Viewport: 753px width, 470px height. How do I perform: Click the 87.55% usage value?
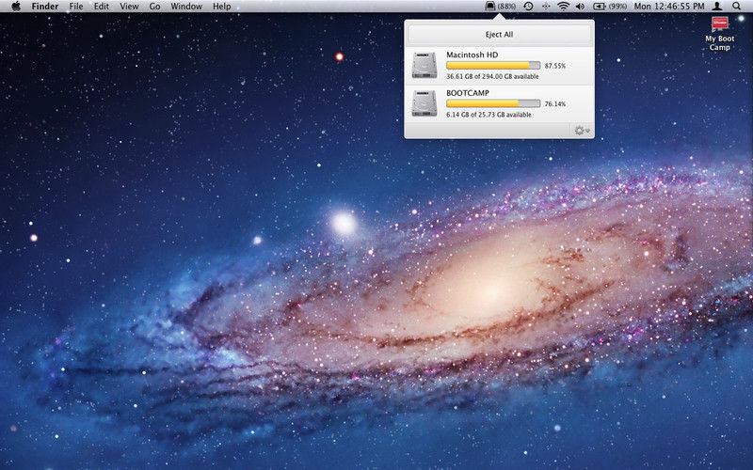click(555, 66)
